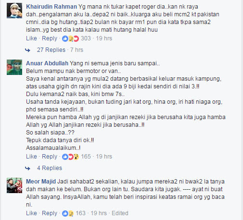Image resolution: width=243 pixels, height=220 pixels.
Task: Like Anuar Abdullah's comment
Action: pos(31,157)
